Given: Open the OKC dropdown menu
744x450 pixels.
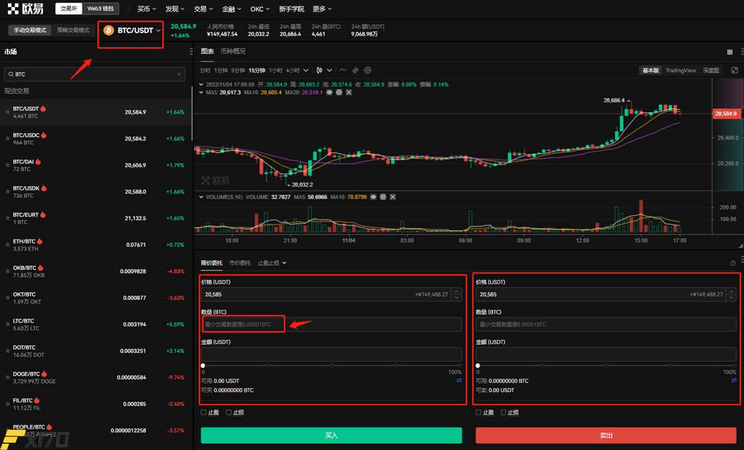Looking at the screenshot, I should [260, 9].
